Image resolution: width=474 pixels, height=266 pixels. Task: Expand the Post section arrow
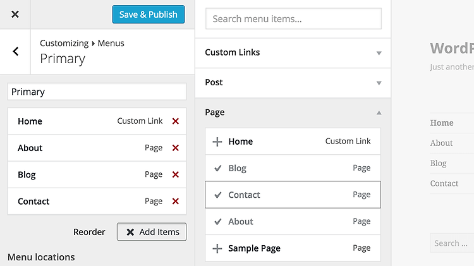379,83
